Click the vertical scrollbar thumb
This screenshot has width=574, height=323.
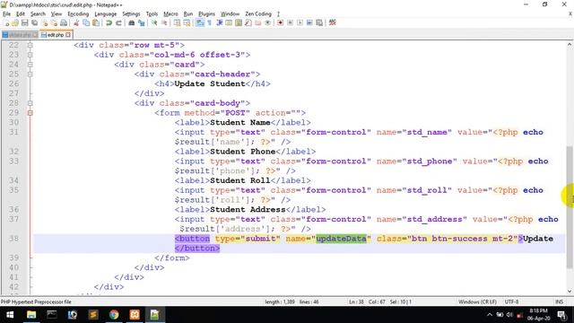(x=570, y=207)
